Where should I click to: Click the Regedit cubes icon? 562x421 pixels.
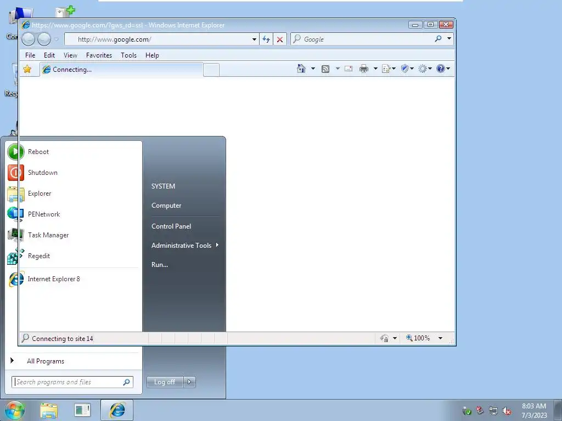tap(15, 256)
